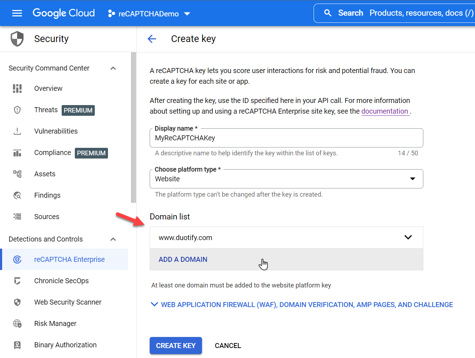Click the Web Security Scanner icon

click(x=17, y=302)
